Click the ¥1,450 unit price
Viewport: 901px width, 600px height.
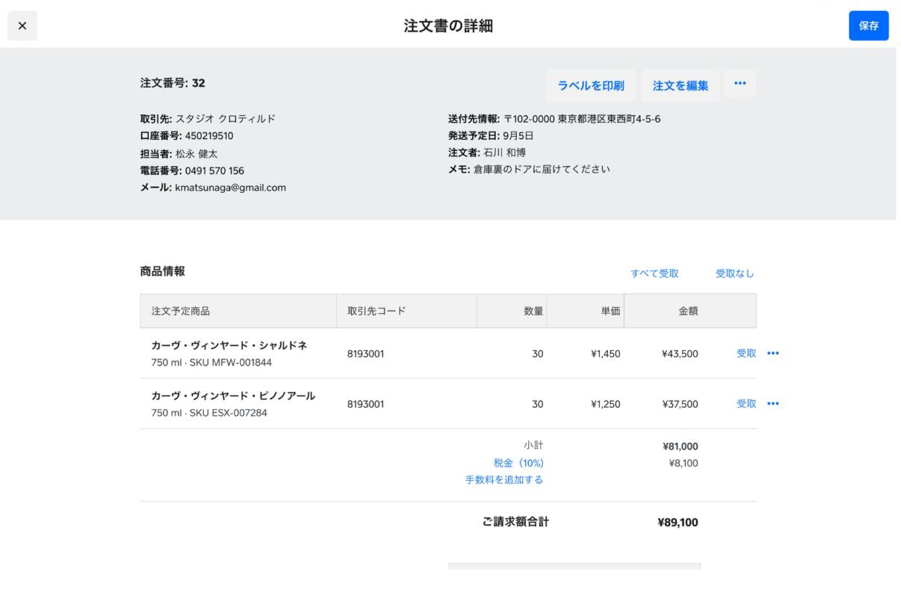606,354
